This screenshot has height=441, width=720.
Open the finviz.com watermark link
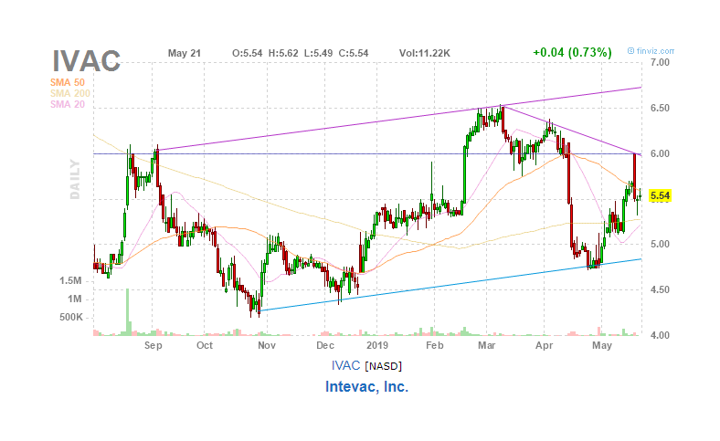[x=651, y=51]
